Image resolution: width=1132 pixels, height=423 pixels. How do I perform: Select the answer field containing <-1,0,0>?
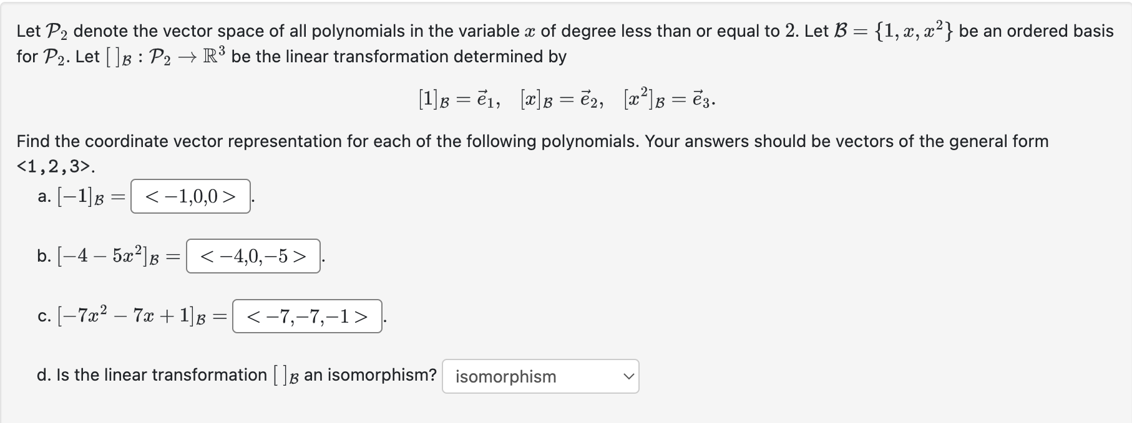point(189,197)
